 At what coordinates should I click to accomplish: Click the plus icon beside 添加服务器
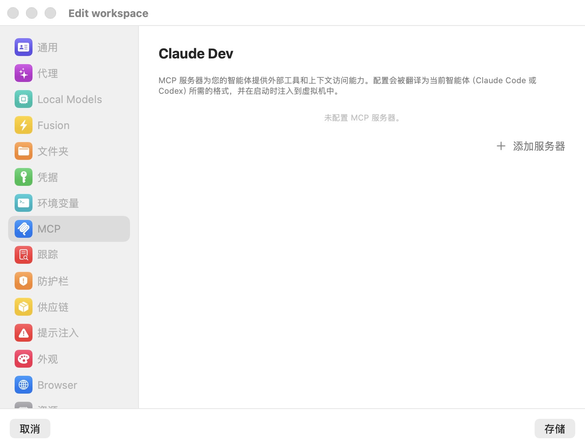pyautogui.click(x=501, y=146)
